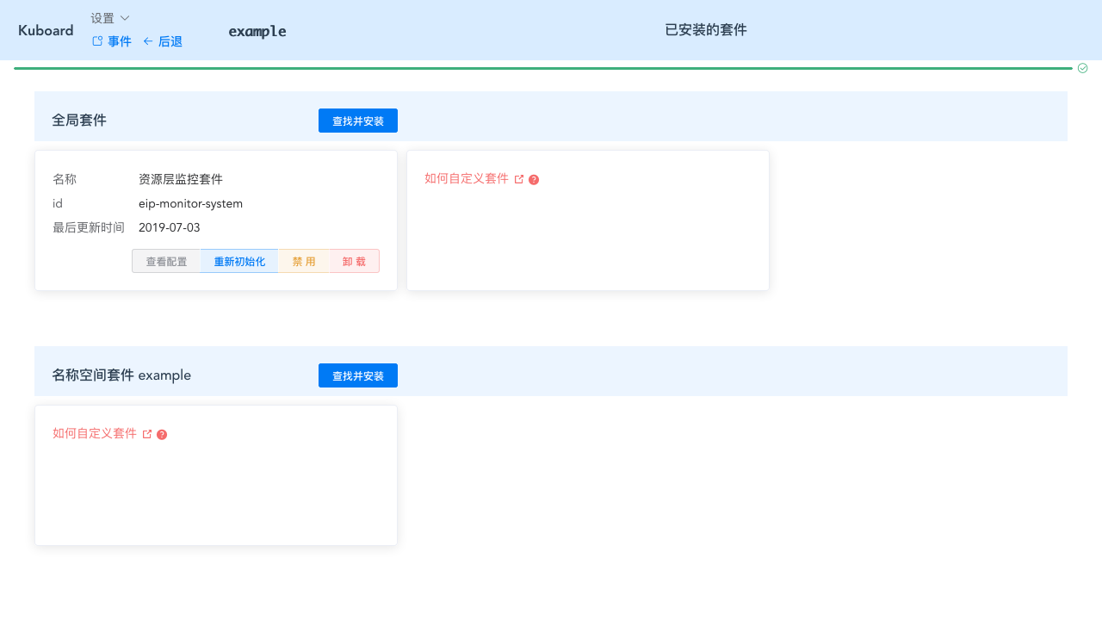Navigate back using the 后退 link
The height and width of the screenshot is (620, 1102).
click(170, 40)
